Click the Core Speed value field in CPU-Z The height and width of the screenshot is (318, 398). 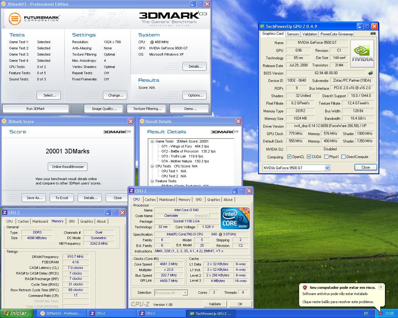[169, 264]
